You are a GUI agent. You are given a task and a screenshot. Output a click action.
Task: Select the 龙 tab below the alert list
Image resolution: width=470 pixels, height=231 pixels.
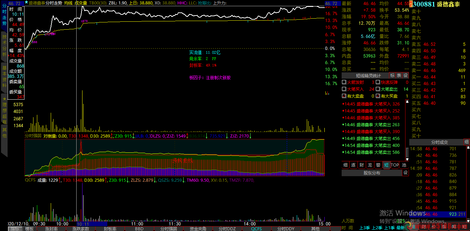tap(370, 165)
